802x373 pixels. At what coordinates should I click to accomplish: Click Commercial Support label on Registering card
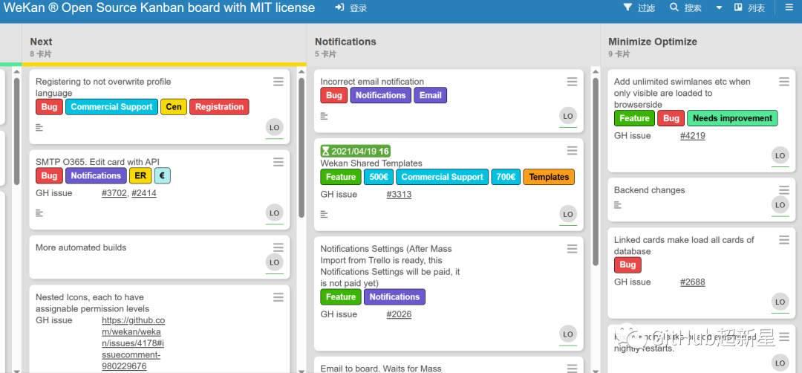pyautogui.click(x=111, y=107)
